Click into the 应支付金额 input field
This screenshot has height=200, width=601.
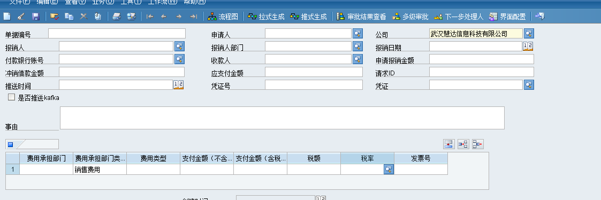(x=314, y=72)
